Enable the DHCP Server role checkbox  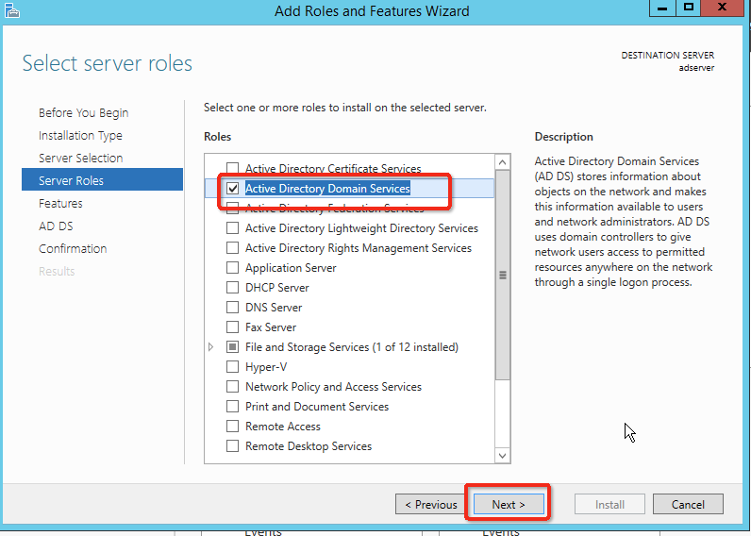[233, 288]
